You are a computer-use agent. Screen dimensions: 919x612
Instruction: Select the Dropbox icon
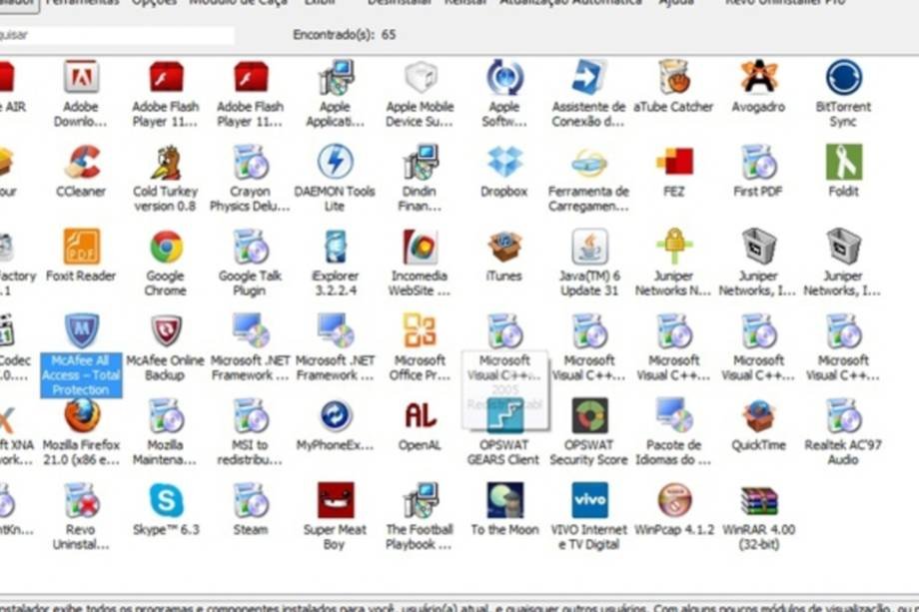pos(504,162)
